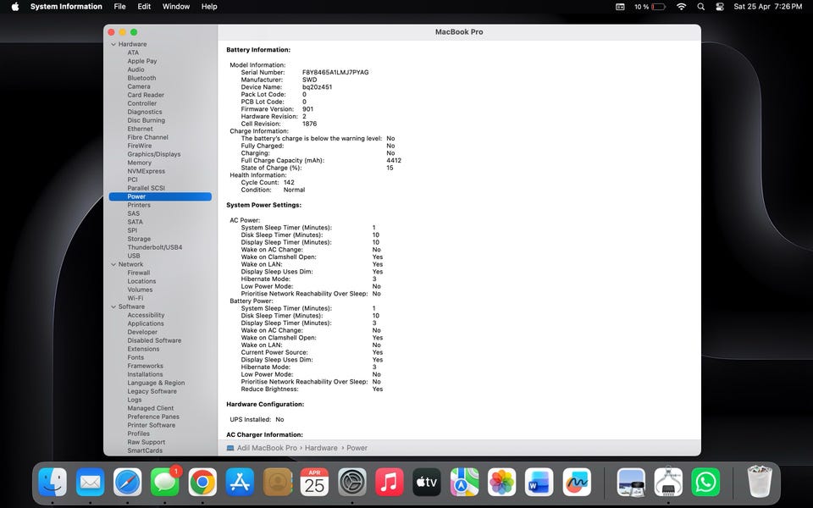Click the System Information Dock icon
The width and height of the screenshot is (813, 508).
coord(668,482)
